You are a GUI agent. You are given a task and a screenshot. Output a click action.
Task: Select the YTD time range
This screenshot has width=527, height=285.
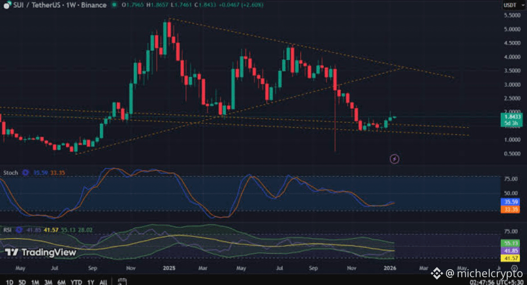point(76,282)
